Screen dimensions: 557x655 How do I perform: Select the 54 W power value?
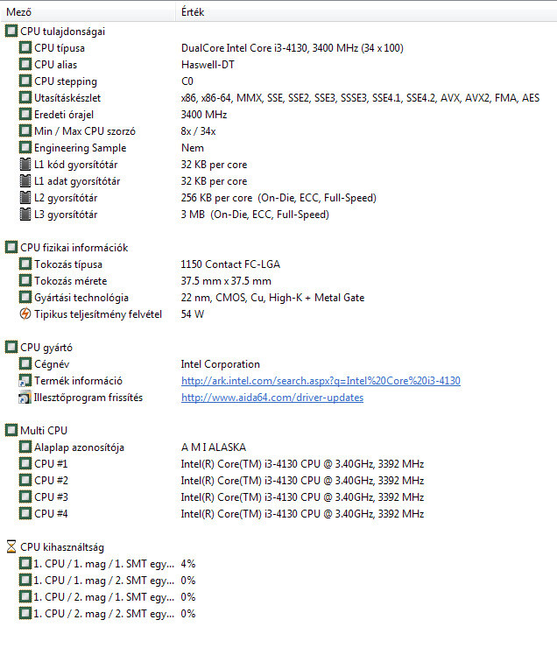[192, 313]
